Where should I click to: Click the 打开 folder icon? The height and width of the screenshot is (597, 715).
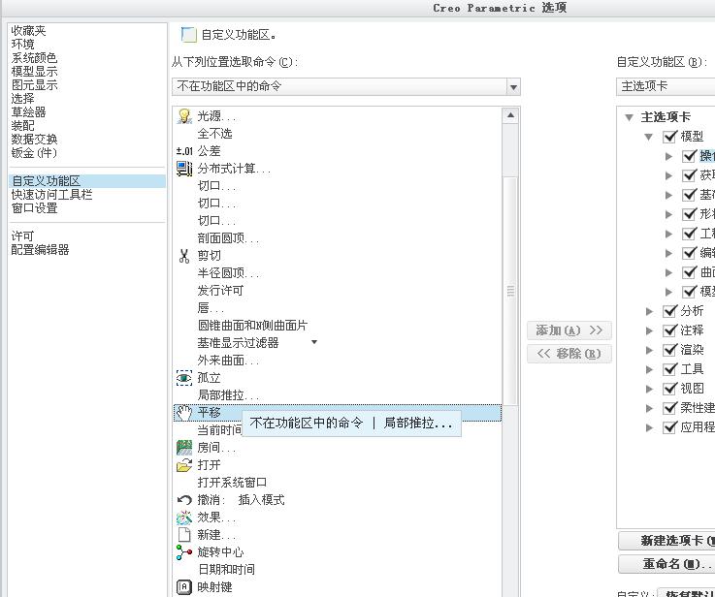click(x=184, y=465)
